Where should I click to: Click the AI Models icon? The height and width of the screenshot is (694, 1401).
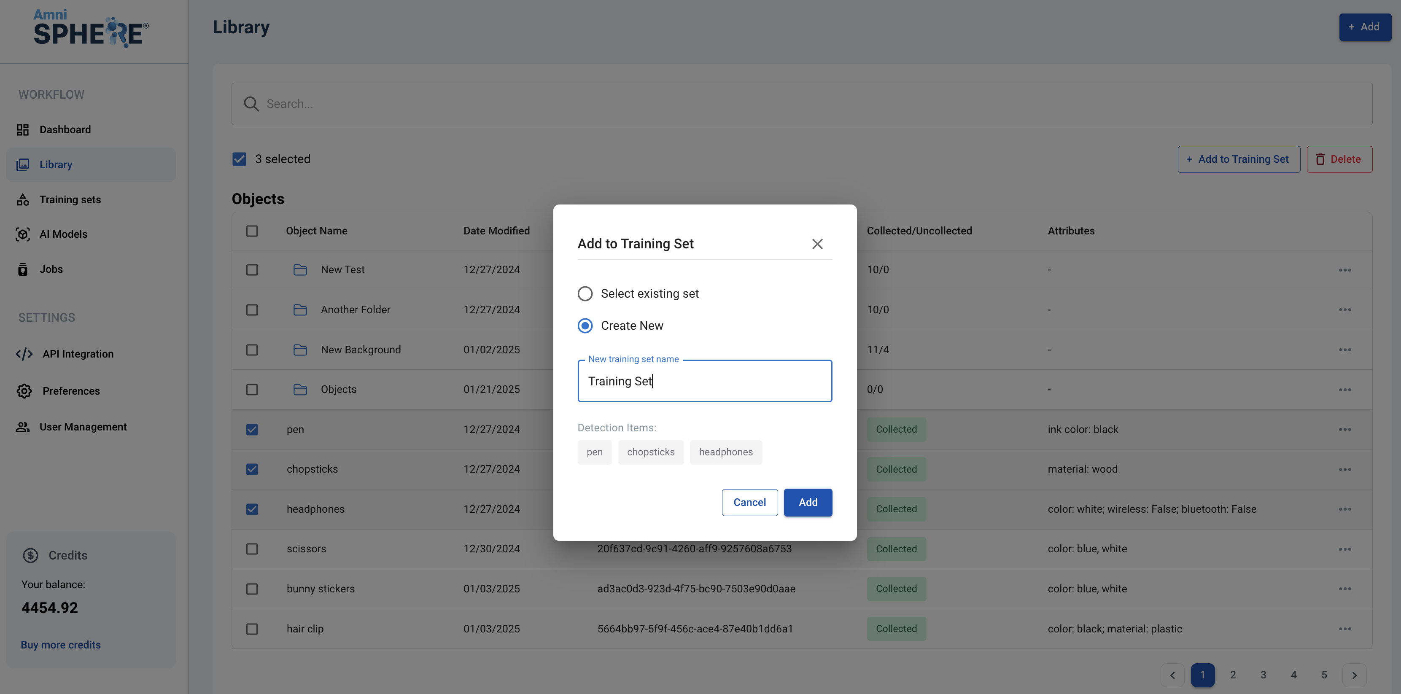(x=22, y=234)
